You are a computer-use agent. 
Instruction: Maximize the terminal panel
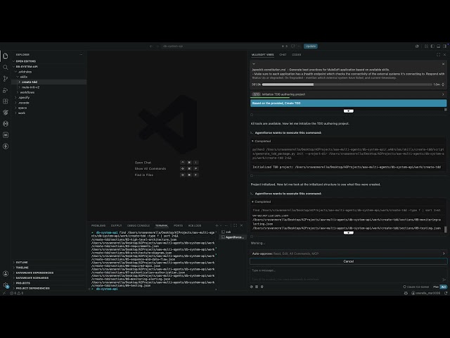236,225
